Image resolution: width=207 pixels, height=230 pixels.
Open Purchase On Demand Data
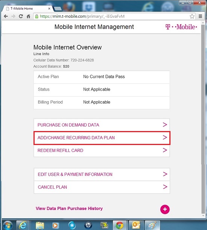pos(102,125)
